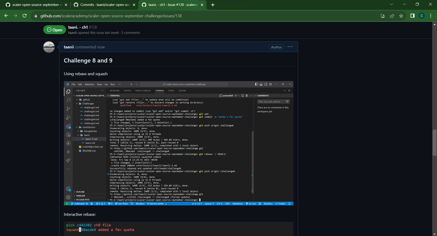Open Run and Debug icon in VS Code screenshot

(x=68, y=118)
